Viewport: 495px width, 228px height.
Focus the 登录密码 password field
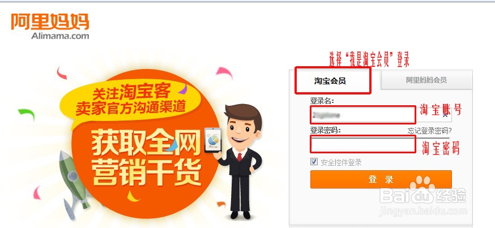[380, 144]
